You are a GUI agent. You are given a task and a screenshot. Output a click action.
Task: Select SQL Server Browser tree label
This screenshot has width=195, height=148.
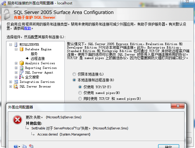(35, 86)
